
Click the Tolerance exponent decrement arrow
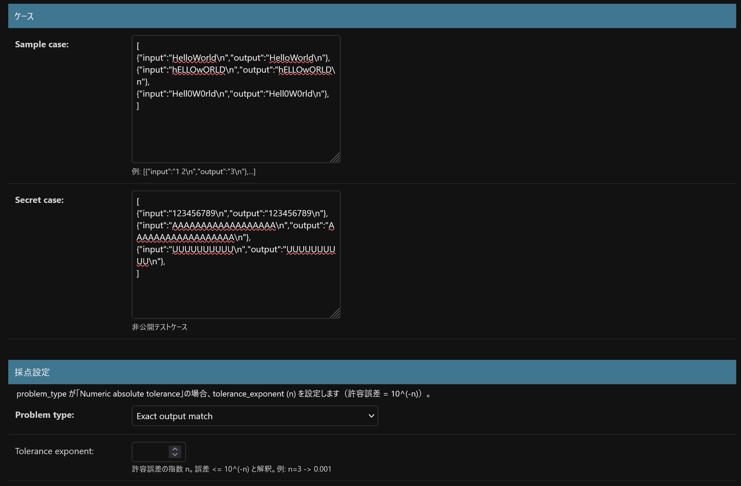[x=175, y=455]
